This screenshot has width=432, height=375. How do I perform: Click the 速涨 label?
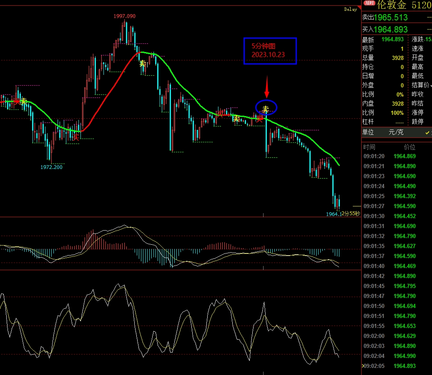tap(418, 49)
